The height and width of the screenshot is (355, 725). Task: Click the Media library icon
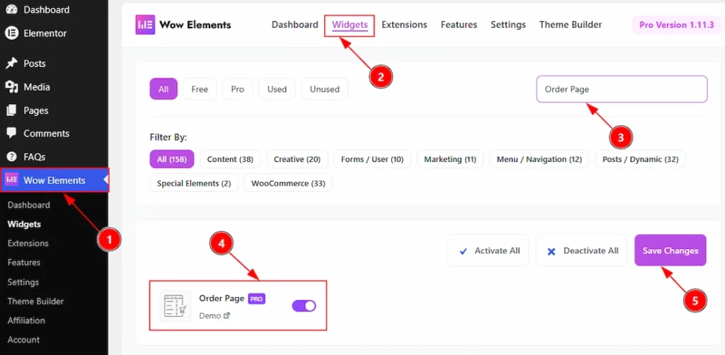click(x=11, y=87)
